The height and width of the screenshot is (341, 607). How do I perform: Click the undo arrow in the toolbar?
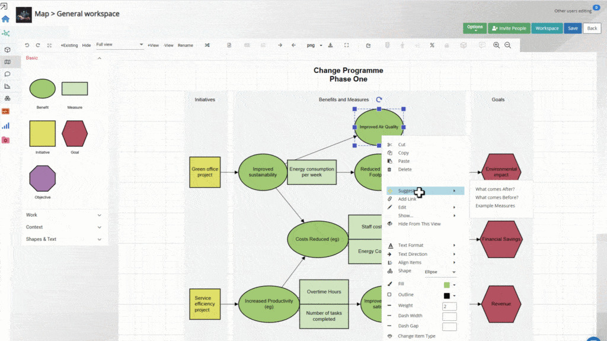(x=27, y=45)
